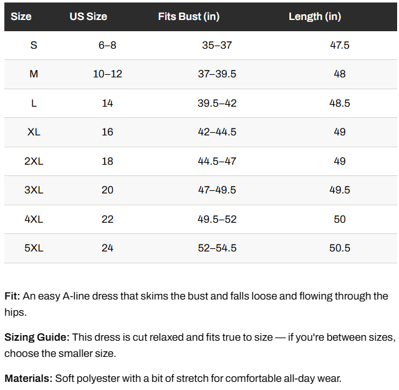Select the 2XL size cell
The width and height of the screenshot is (399, 390).
[x=34, y=161]
